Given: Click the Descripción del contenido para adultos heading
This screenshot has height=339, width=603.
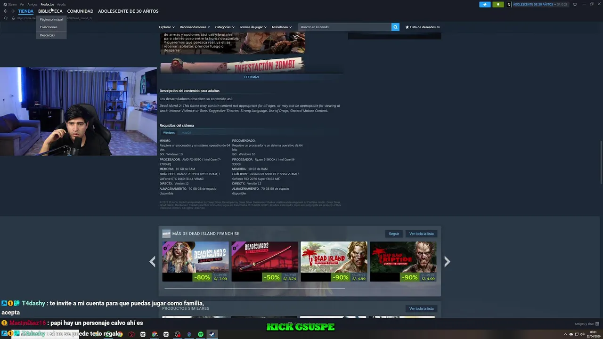Looking at the screenshot, I should pos(189,91).
